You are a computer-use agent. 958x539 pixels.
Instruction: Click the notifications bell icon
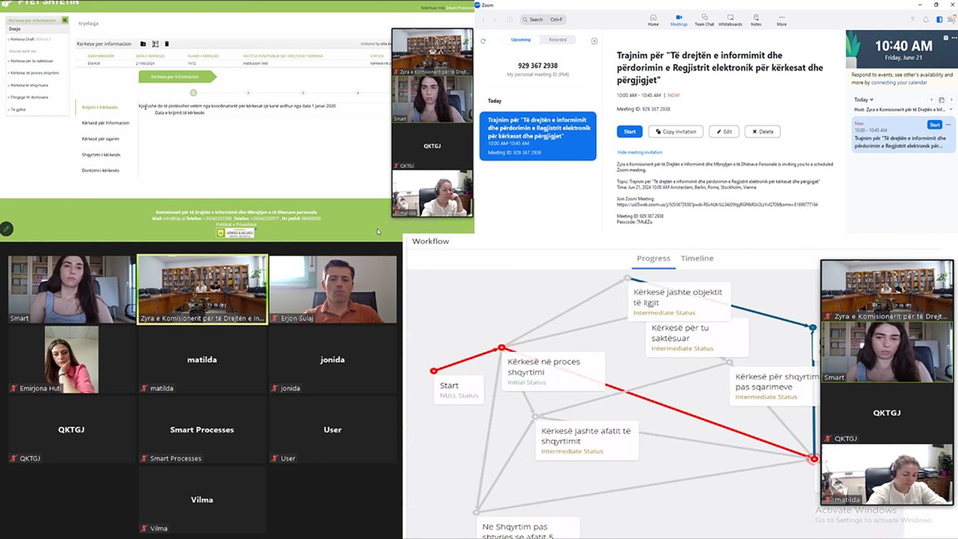click(x=926, y=20)
